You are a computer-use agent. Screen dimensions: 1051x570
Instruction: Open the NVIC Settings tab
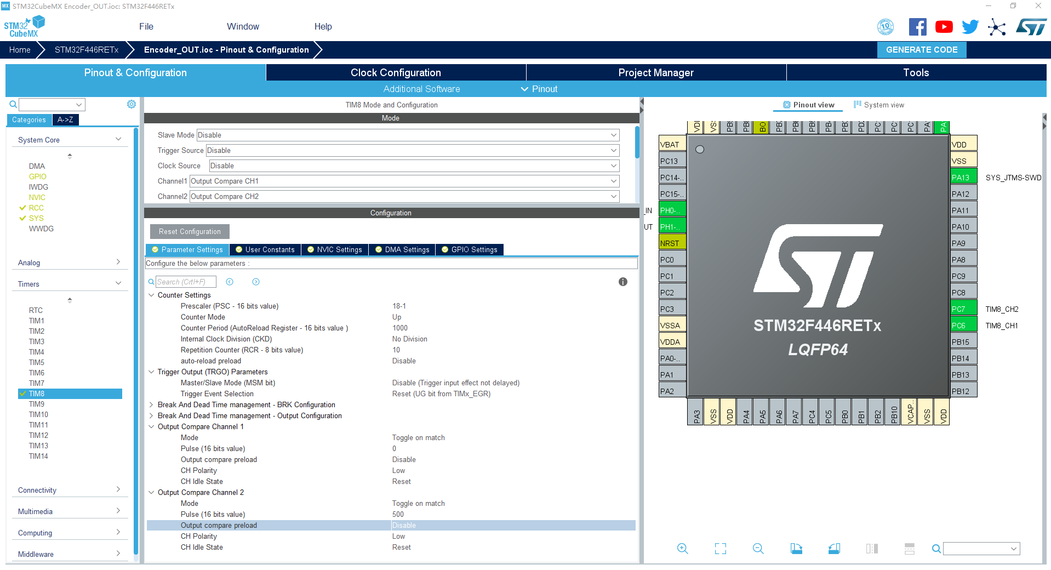335,249
